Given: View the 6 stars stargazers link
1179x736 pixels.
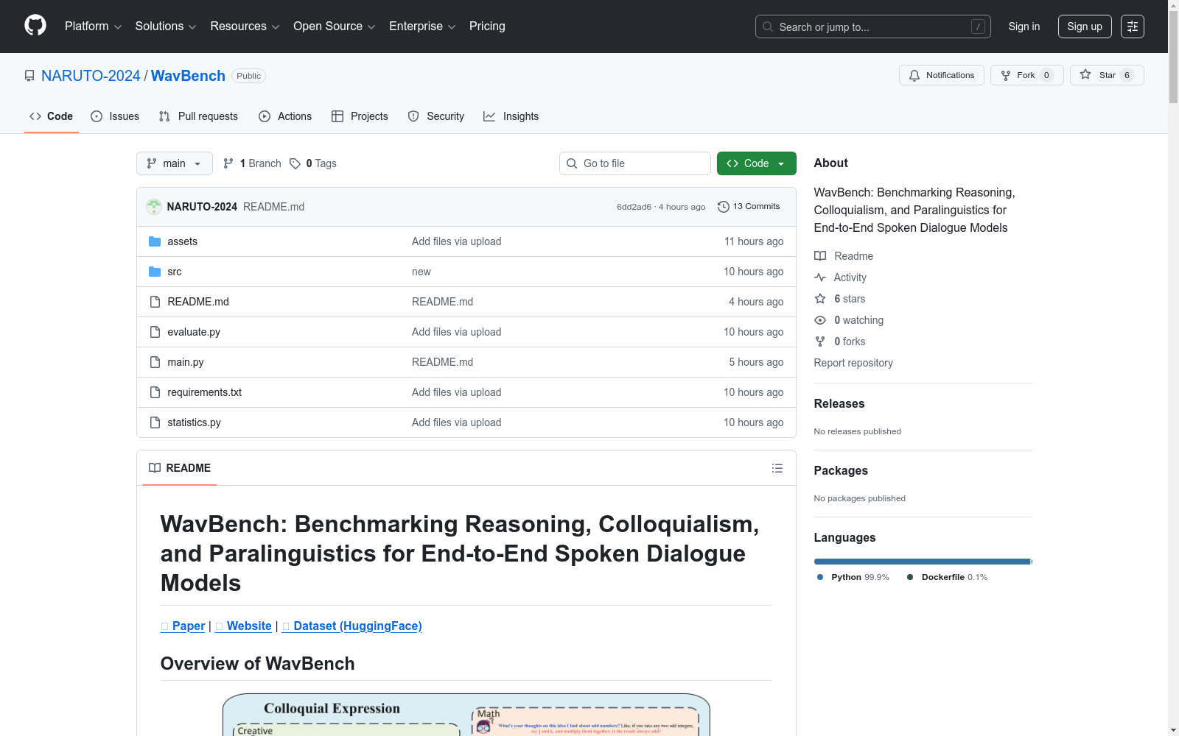Looking at the screenshot, I should click(x=840, y=299).
